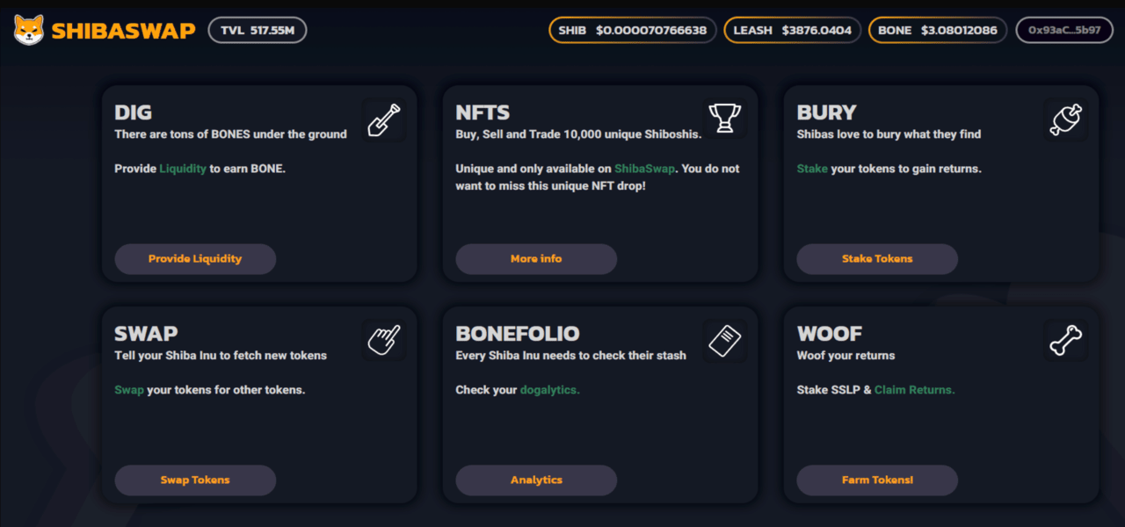Open the green ShibaSwap link in NFTS
Viewport: 1125px width, 527px height.
point(643,169)
